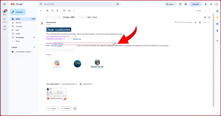Click the round Pixi logo image

(77, 64)
